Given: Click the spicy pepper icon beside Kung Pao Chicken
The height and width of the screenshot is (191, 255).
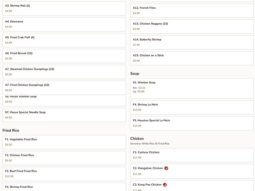Looking at the screenshot, I should [x=165, y=185].
